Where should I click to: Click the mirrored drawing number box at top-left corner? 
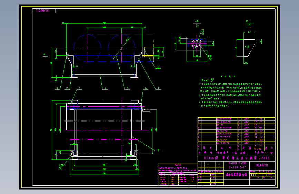point(44,11)
